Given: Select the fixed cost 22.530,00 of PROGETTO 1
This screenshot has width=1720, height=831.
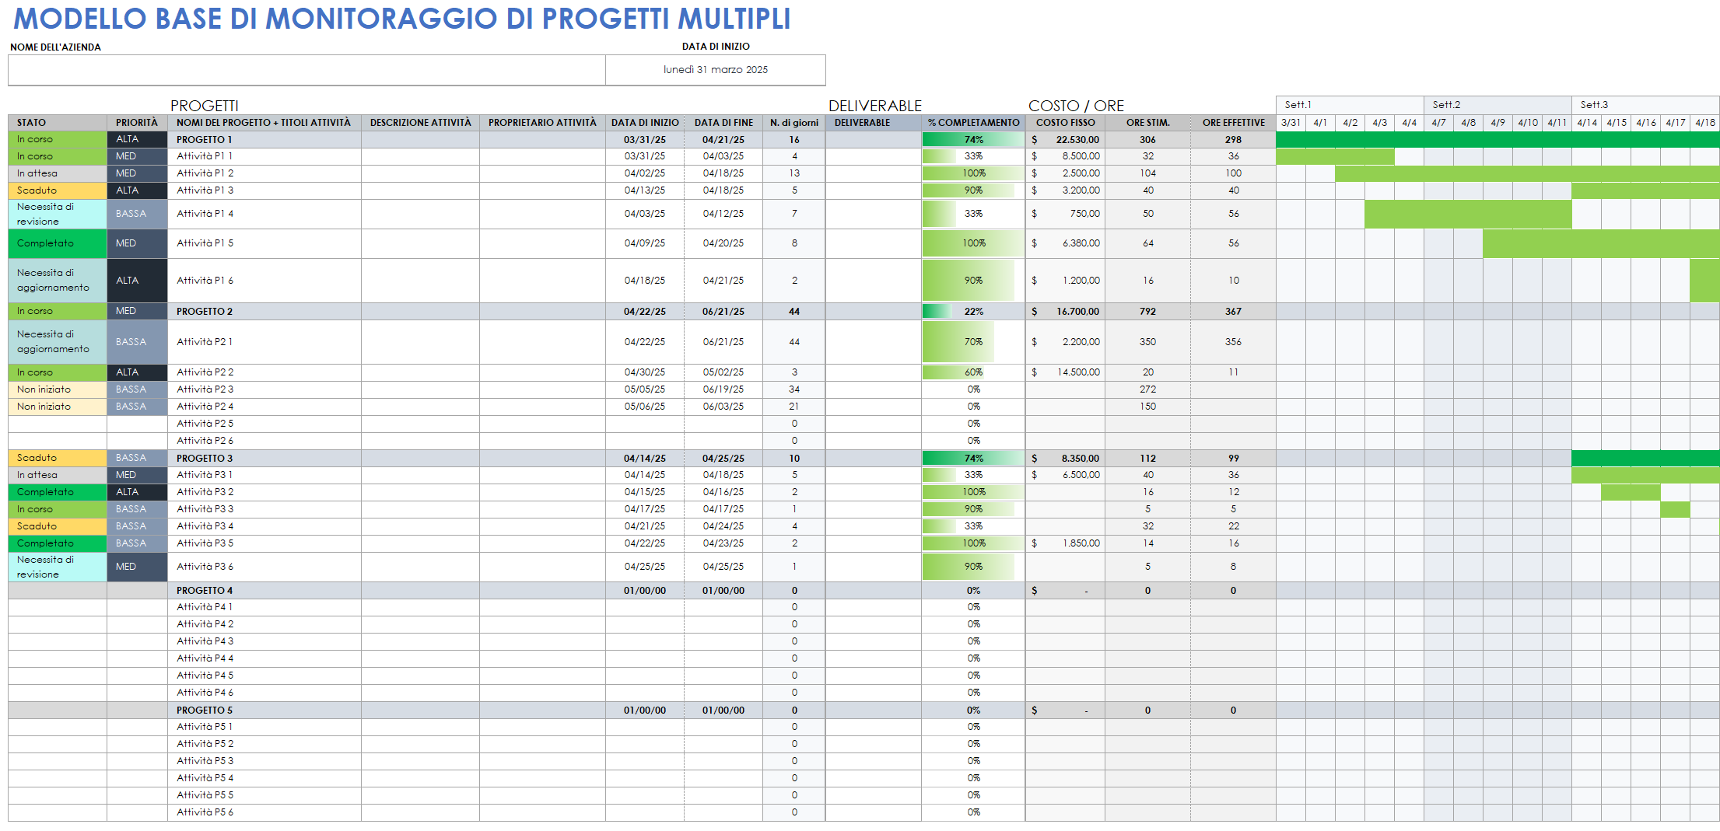Looking at the screenshot, I should point(1065,140).
